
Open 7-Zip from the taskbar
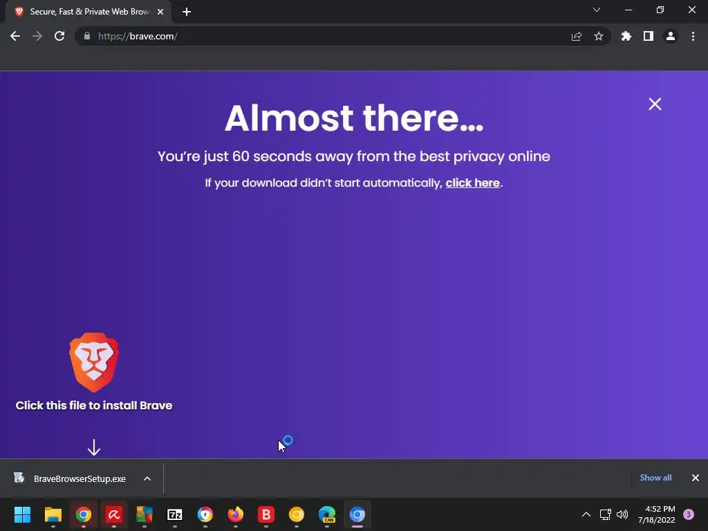(x=175, y=514)
